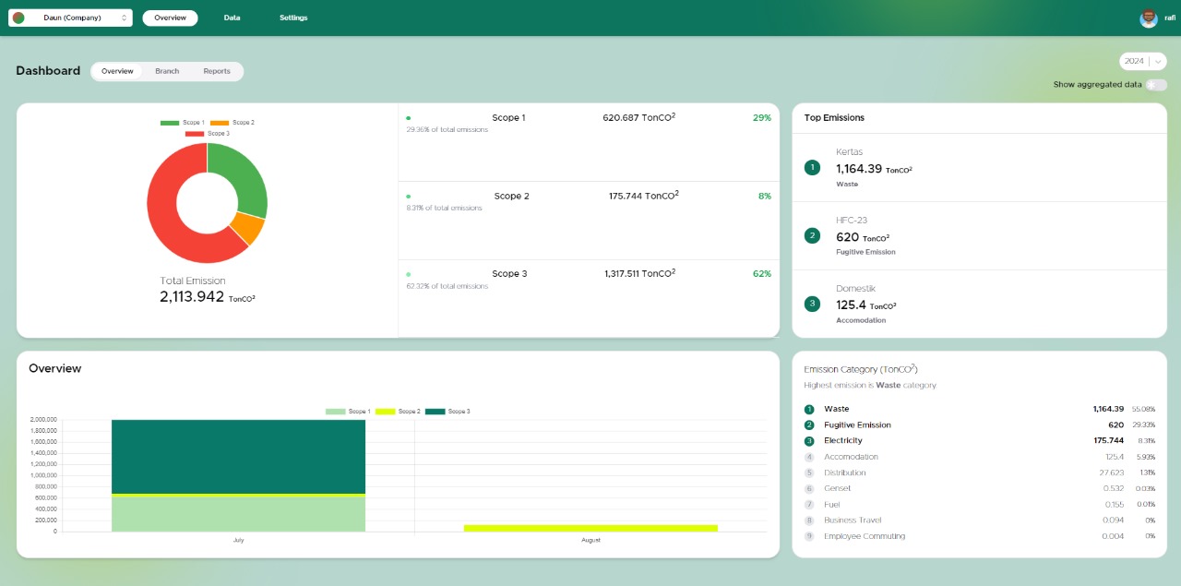Click the Daun company logo icon
Image resolution: width=1181 pixels, height=586 pixels.
[x=18, y=18]
